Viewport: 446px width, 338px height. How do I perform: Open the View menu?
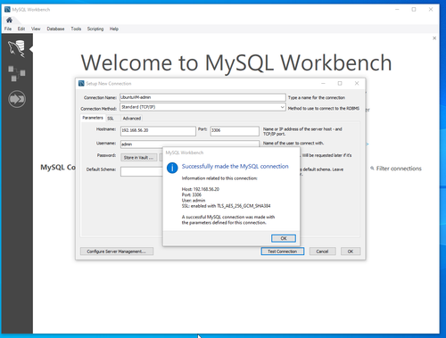(x=36, y=29)
